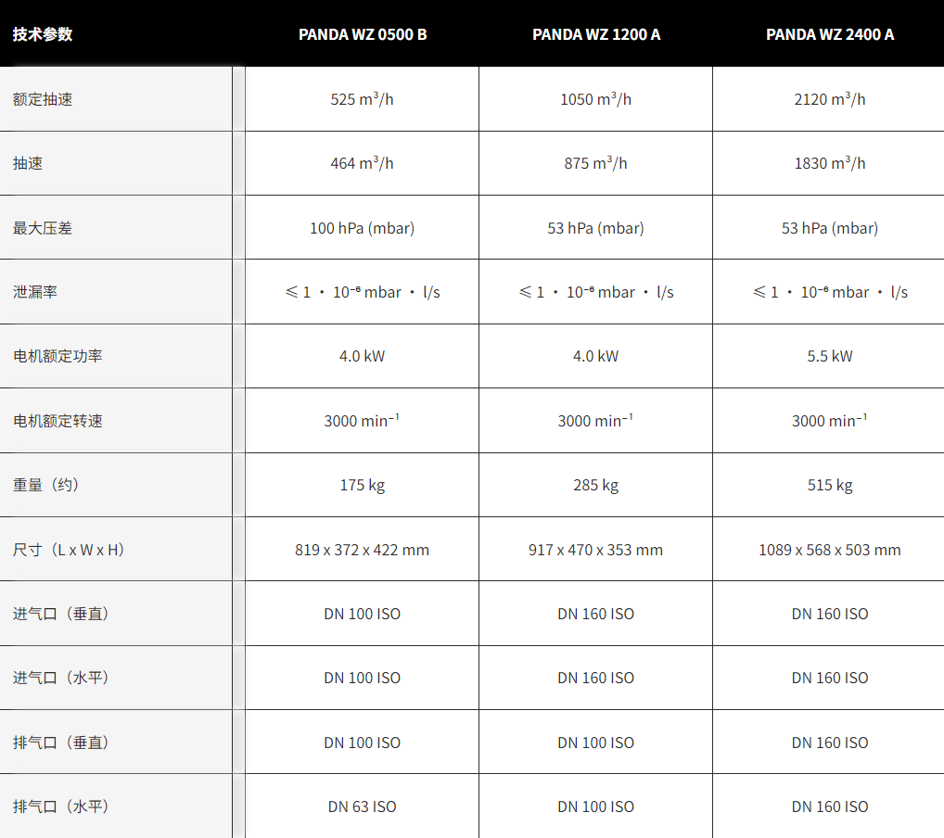Select the 尺寸（L x W x H）row label
944x838 pixels.
coord(69,550)
